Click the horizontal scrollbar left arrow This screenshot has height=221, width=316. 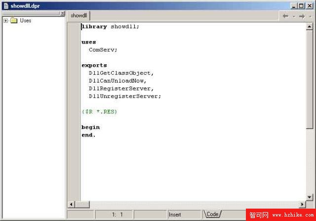71,205
